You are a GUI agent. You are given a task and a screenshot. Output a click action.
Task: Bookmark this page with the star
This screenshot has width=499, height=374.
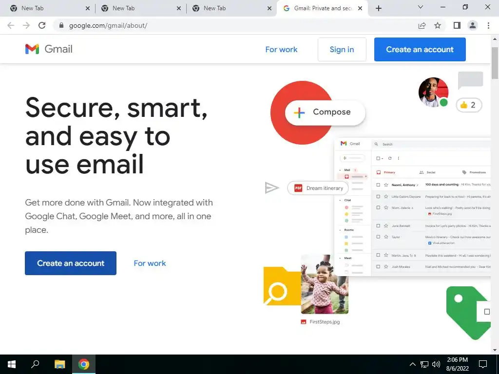(x=438, y=25)
